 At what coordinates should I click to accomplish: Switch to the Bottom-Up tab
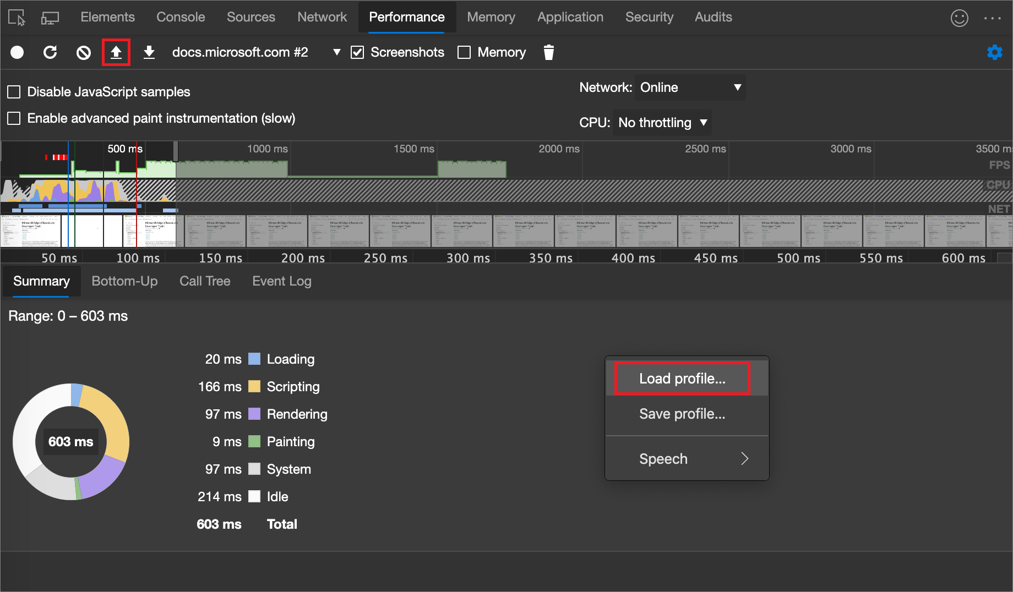coord(124,281)
